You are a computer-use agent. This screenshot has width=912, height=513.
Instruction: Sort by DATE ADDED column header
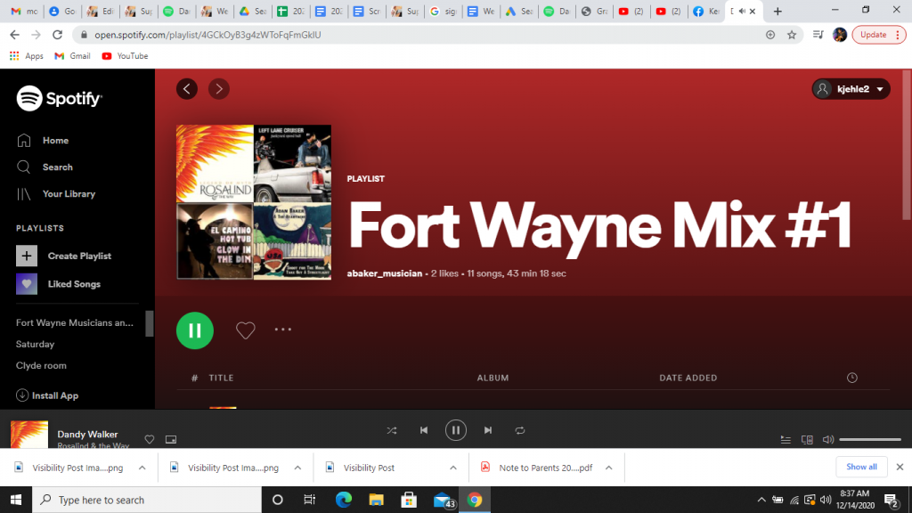point(688,378)
